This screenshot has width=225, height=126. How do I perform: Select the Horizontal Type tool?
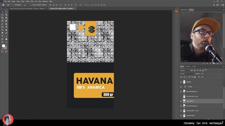click(x=2, y=36)
